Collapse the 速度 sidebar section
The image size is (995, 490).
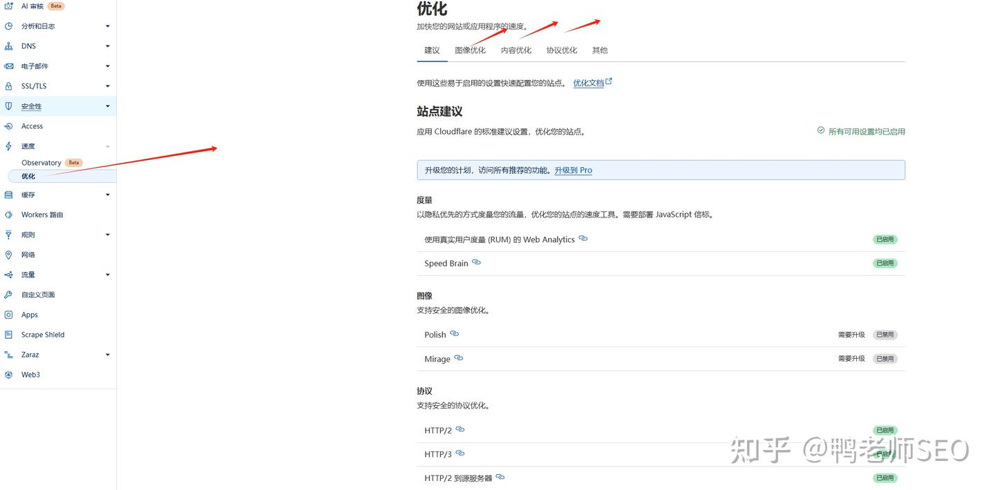tap(107, 146)
